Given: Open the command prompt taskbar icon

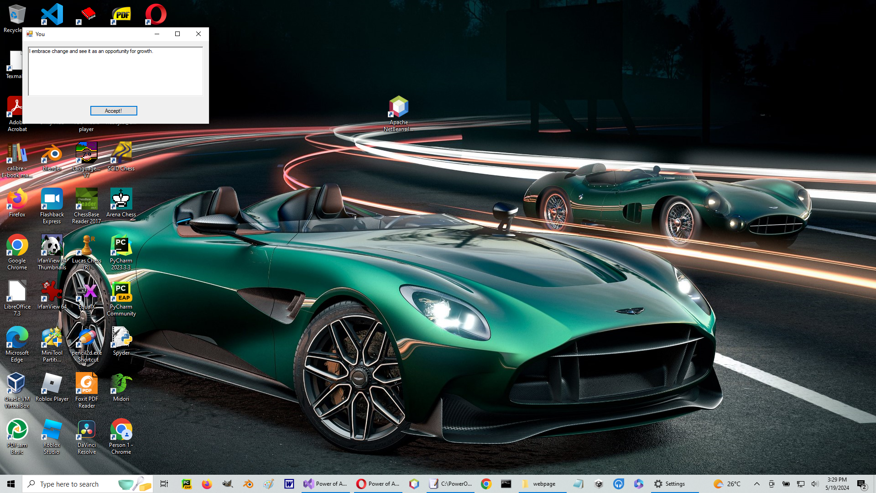Looking at the screenshot, I should [506, 484].
